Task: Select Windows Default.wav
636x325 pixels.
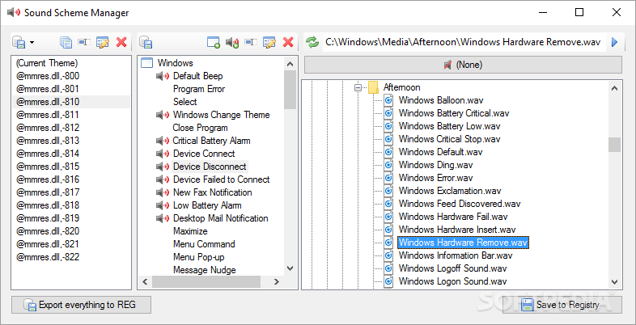Action: click(440, 152)
